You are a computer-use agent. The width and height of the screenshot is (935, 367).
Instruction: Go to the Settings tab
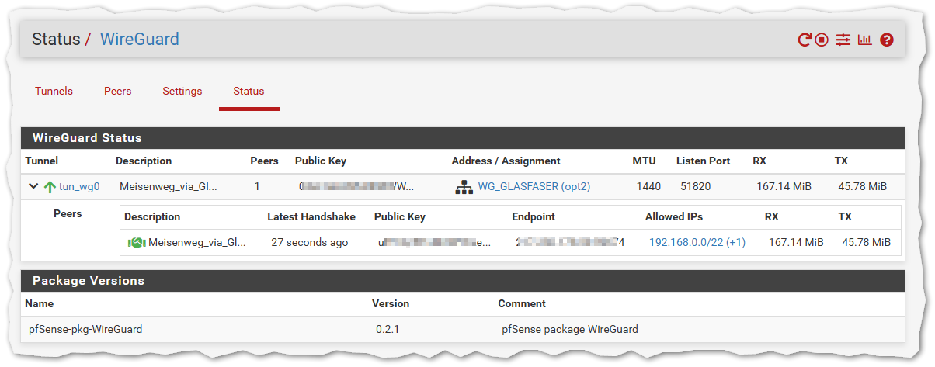click(x=182, y=91)
